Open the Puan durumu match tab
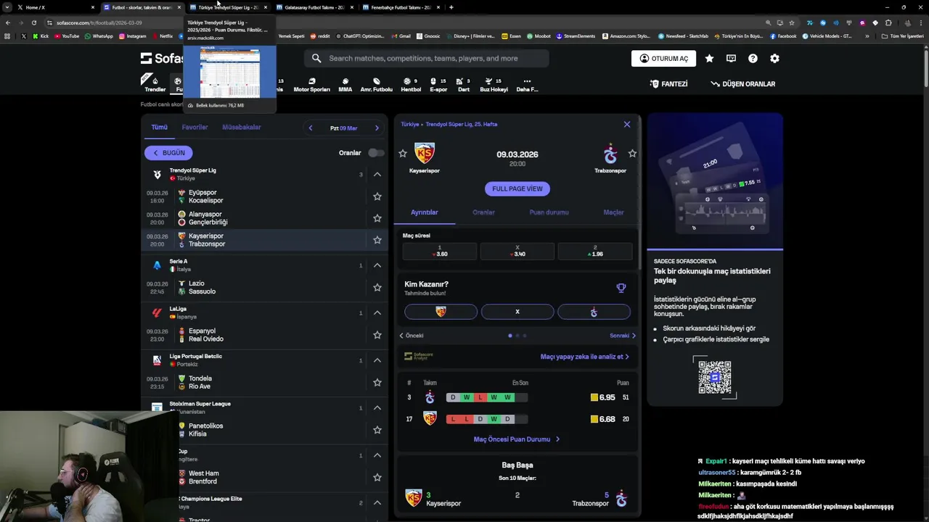Viewport: 929px width, 522px height. click(x=549, y=212)
